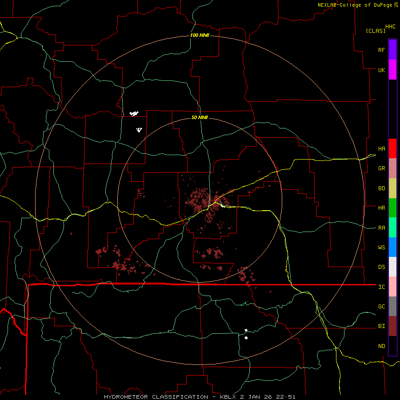This screenshot has height=400, width=400.
Task: Click the HA legend label
Action: point(381,149)
